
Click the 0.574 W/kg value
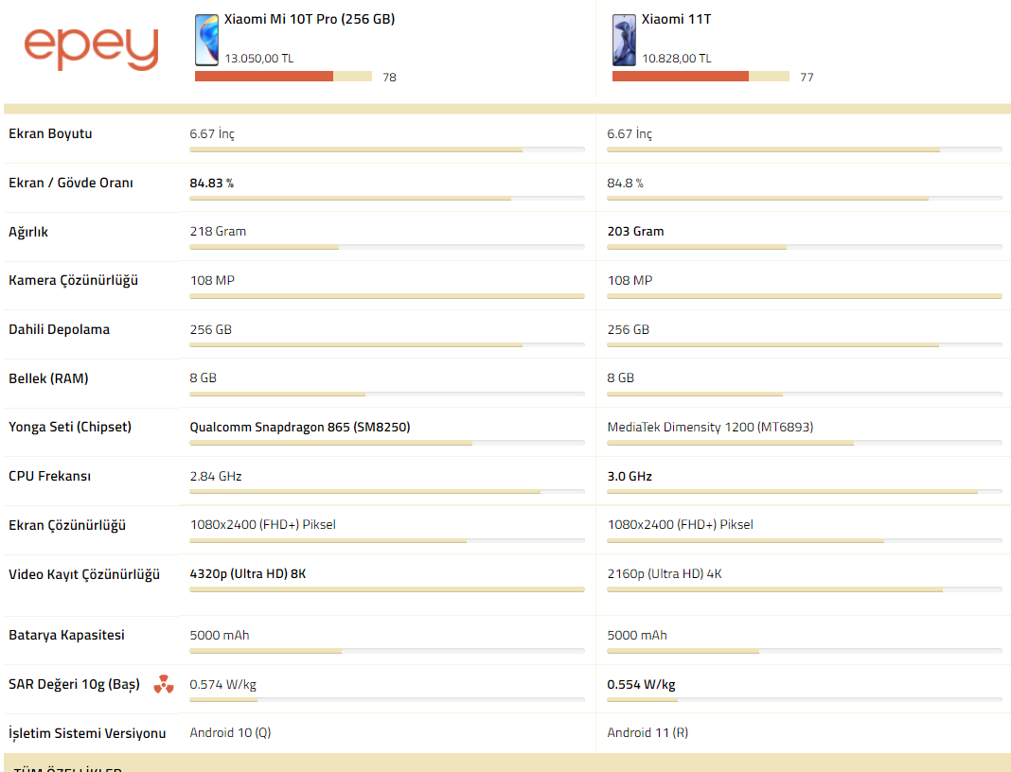pos(222,684)
